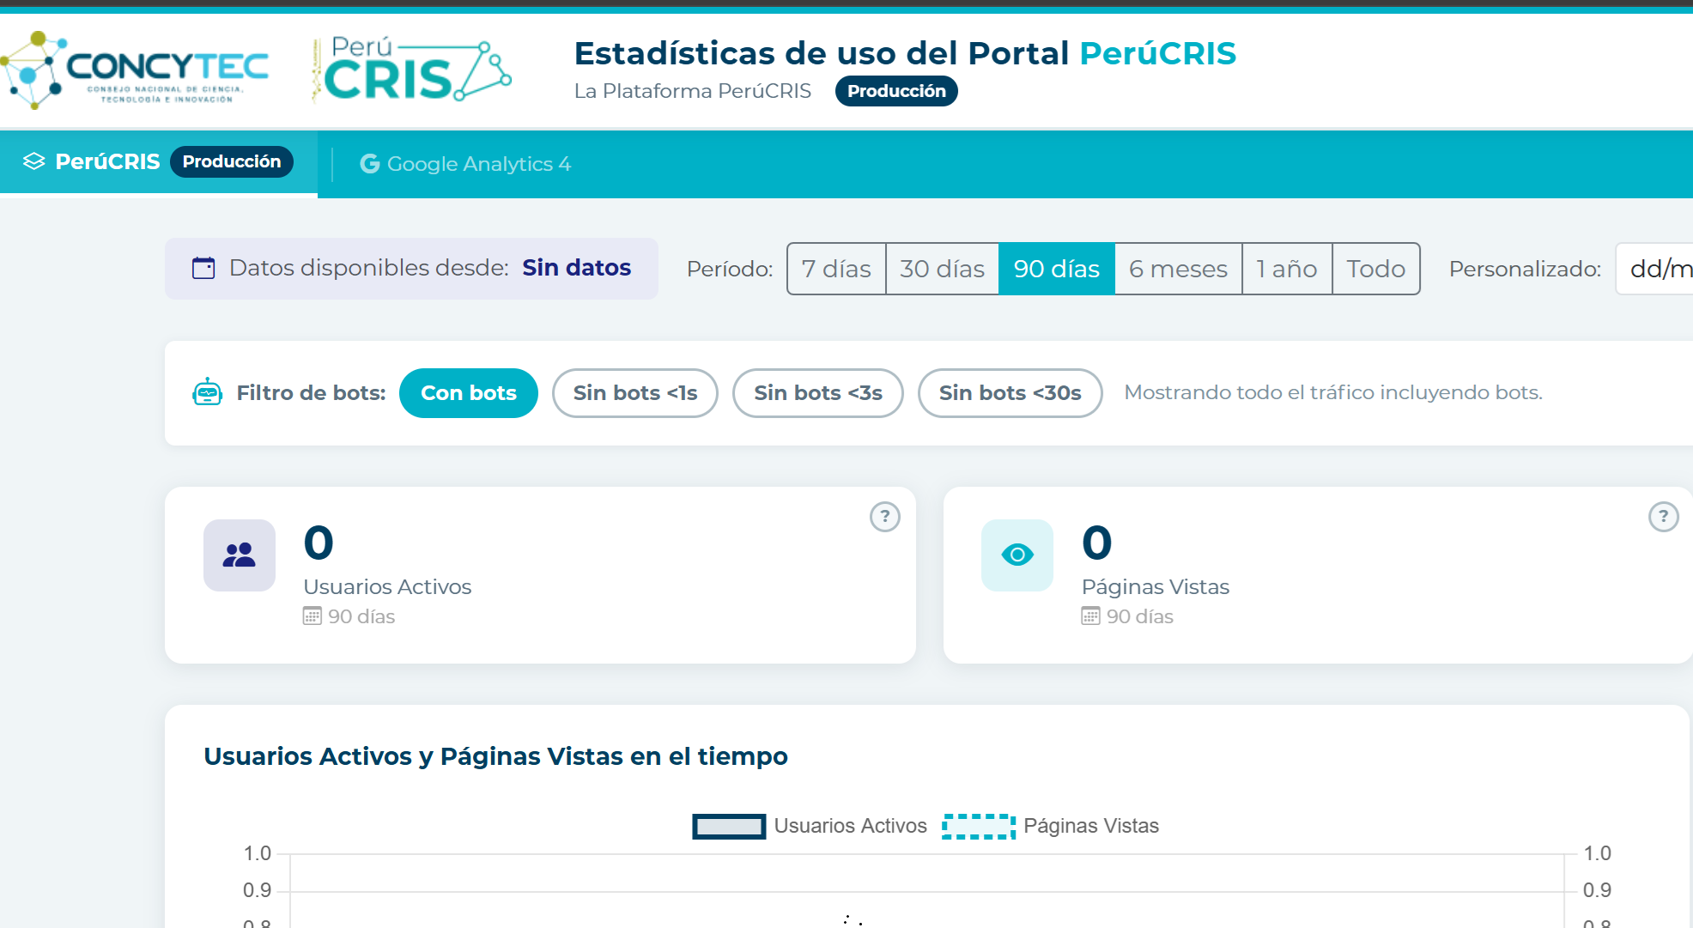Toggle the Páginas Vistas legend swatch
Screen dimensions: 1693x928
(x=979, y=826)
